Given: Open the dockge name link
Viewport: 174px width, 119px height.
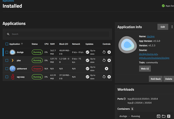Looking at the screenshot, I should (151, 36).
